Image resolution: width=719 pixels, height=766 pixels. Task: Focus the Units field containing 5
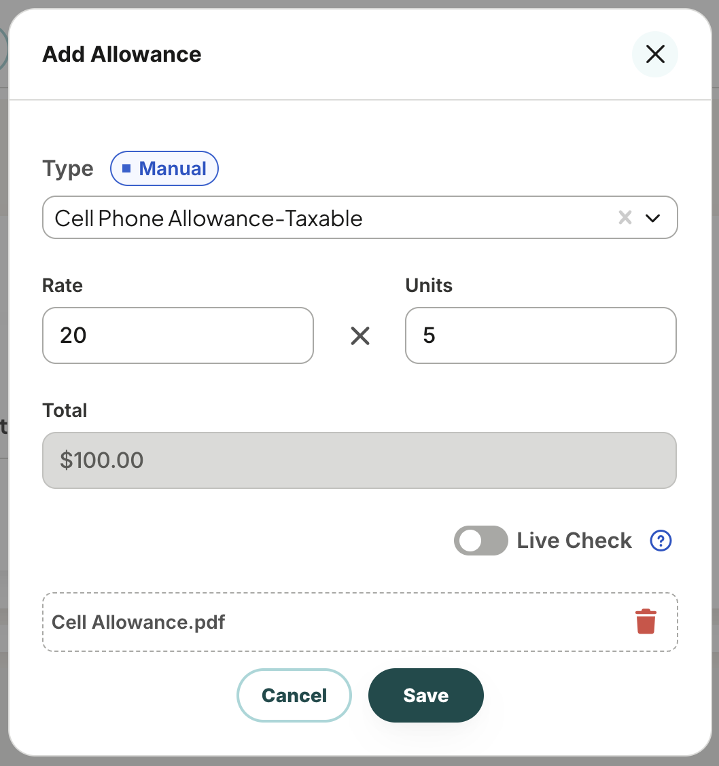click(540, 335)
